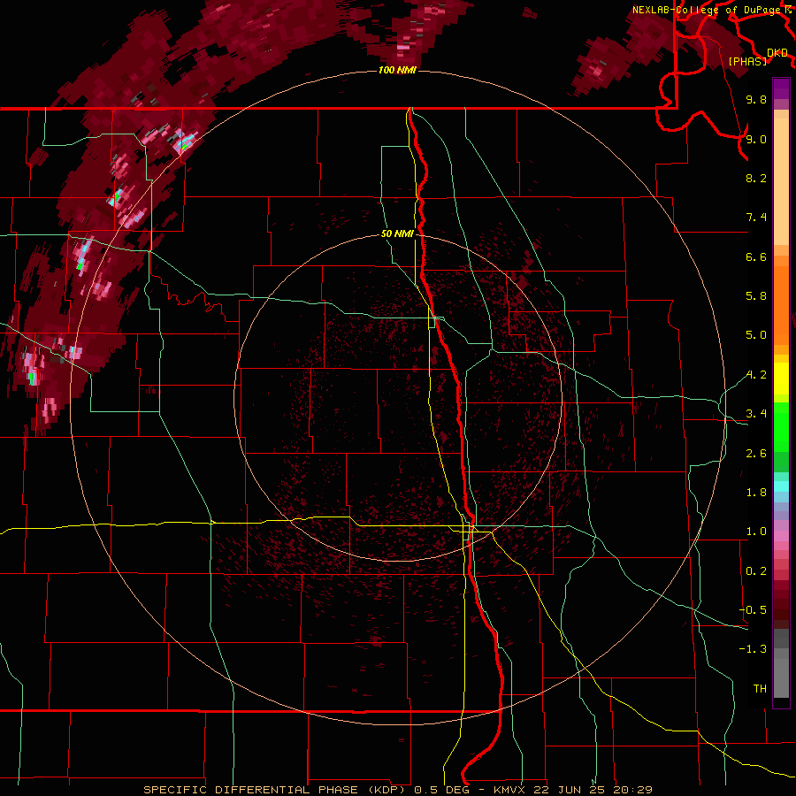Image resolution: width=796 pixels, height=796 pixels.
Task: Click the 1.8 value on color scale
Action: pyautogui.click(x=756, y=493)
